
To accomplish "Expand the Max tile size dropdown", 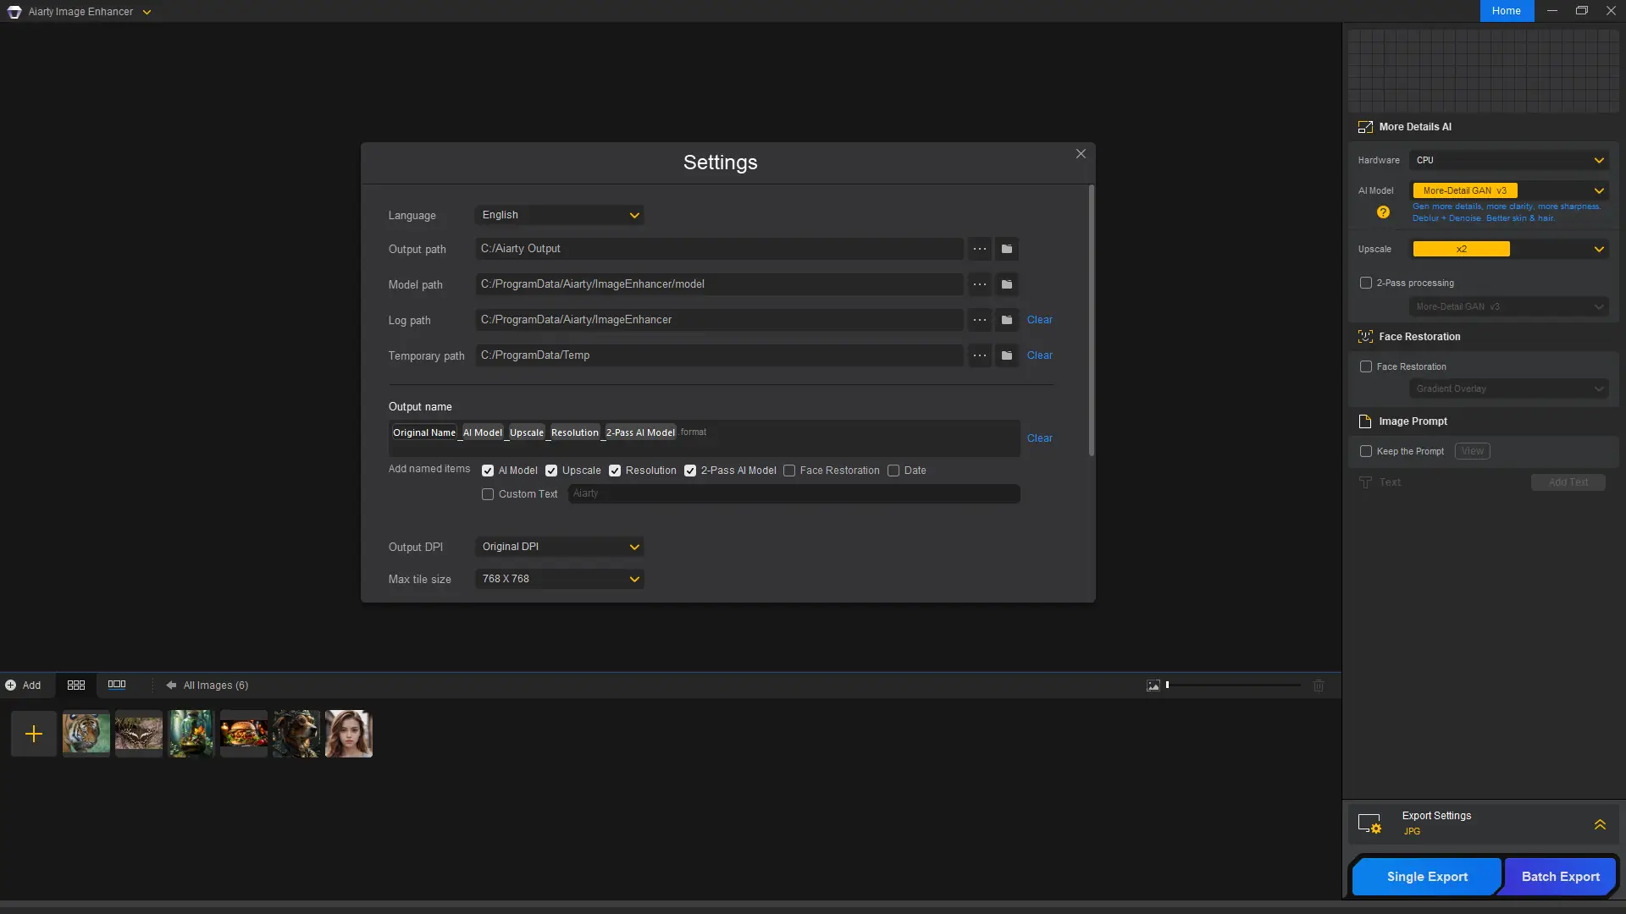I will pos(559,579).
